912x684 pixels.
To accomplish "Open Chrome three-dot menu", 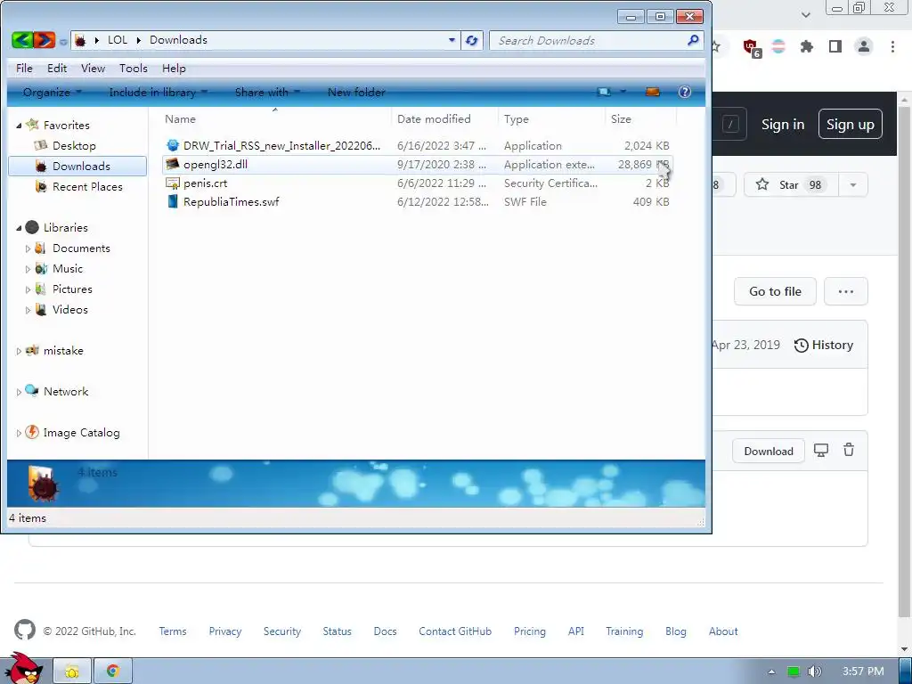I will (x=892, y=46).
